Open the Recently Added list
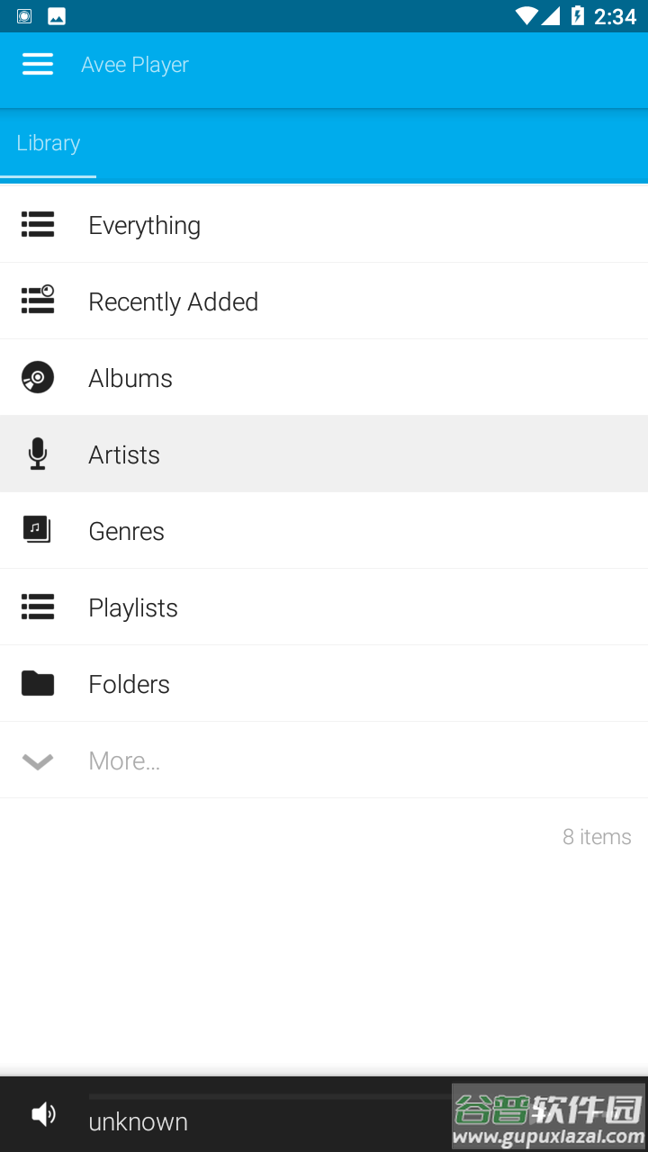This screenshot has height=1152, width=648. point(174,301)
